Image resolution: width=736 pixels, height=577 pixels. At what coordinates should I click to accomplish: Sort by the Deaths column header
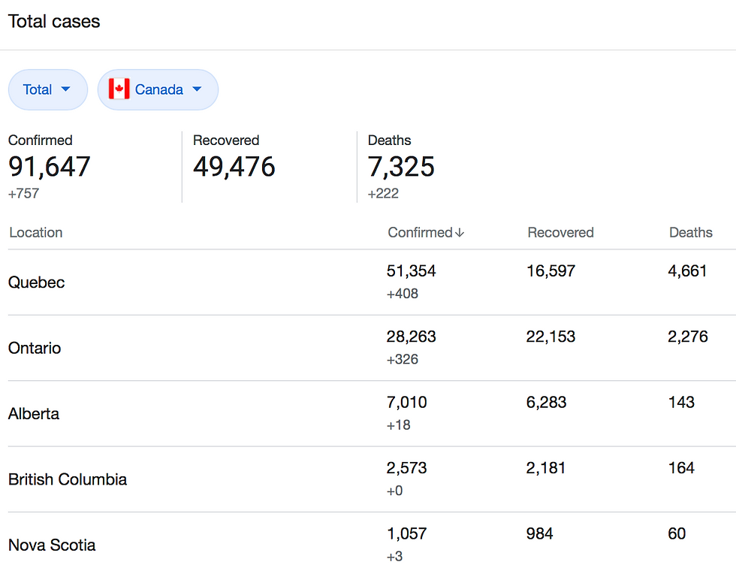[690, 233]
